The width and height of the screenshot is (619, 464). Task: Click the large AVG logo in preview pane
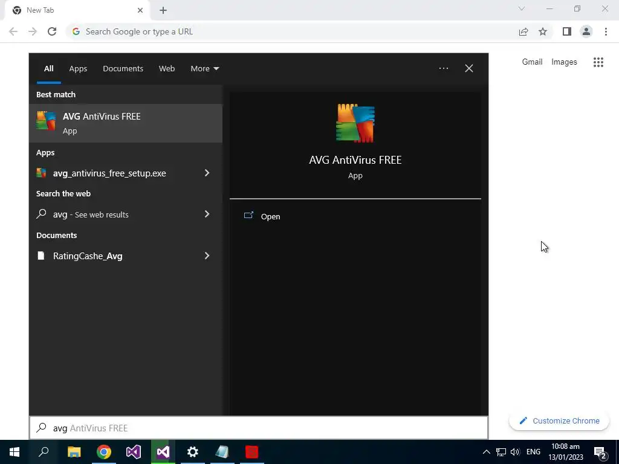pos(355,123)
